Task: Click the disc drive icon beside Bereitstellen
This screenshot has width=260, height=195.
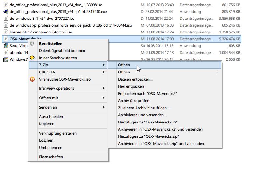Action: pos(32,44)
